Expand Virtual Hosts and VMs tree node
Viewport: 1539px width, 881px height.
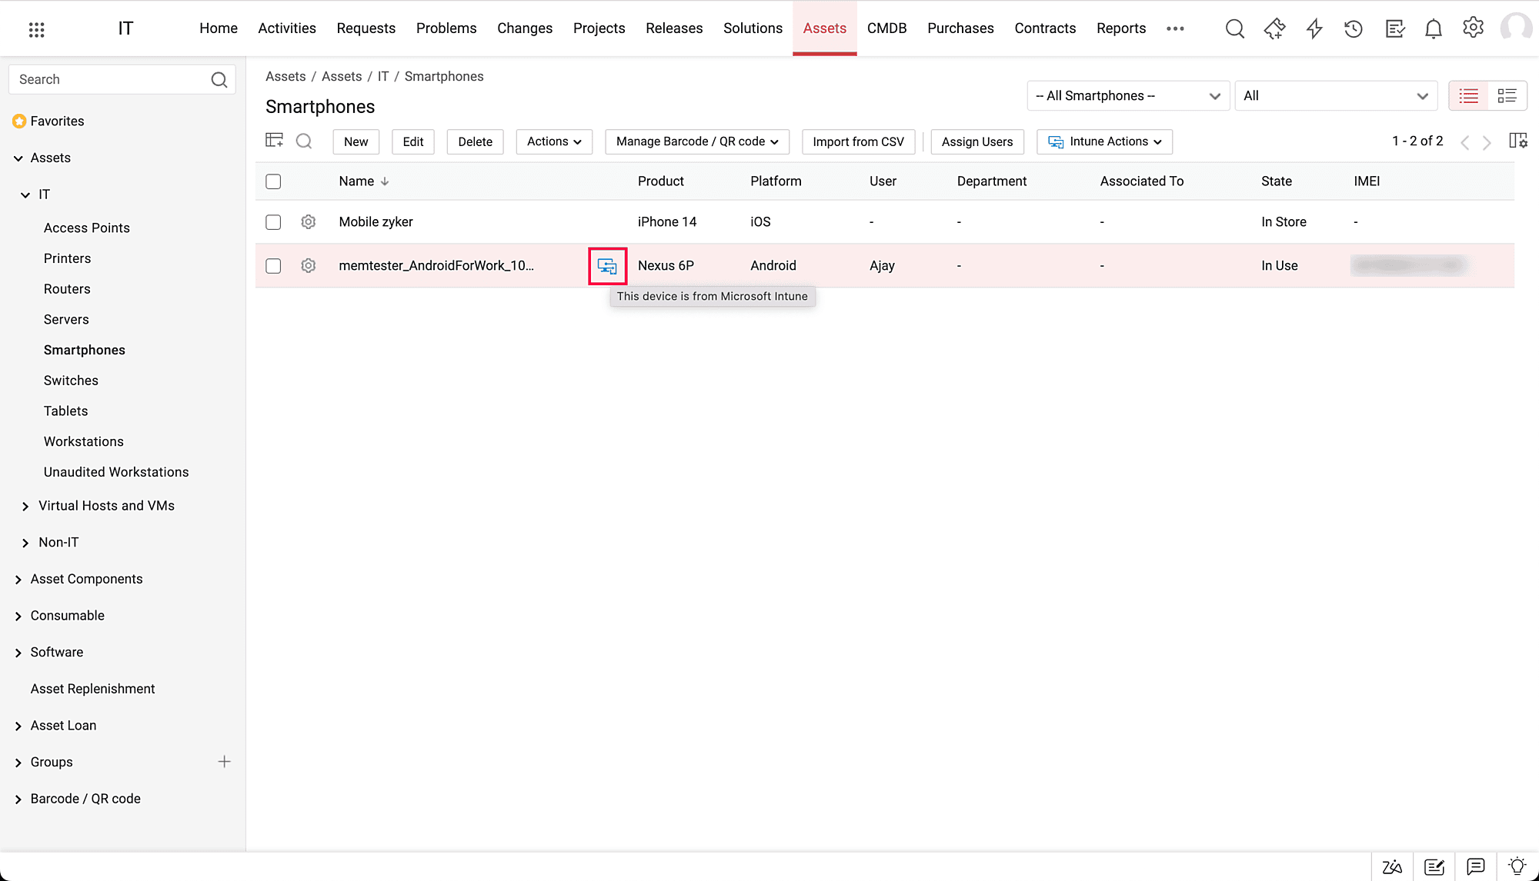pos(25,506)
